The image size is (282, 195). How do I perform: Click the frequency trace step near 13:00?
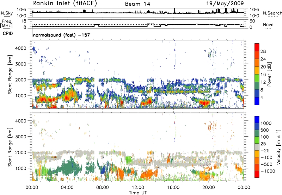pyautogui.click(x=151, y=24)
